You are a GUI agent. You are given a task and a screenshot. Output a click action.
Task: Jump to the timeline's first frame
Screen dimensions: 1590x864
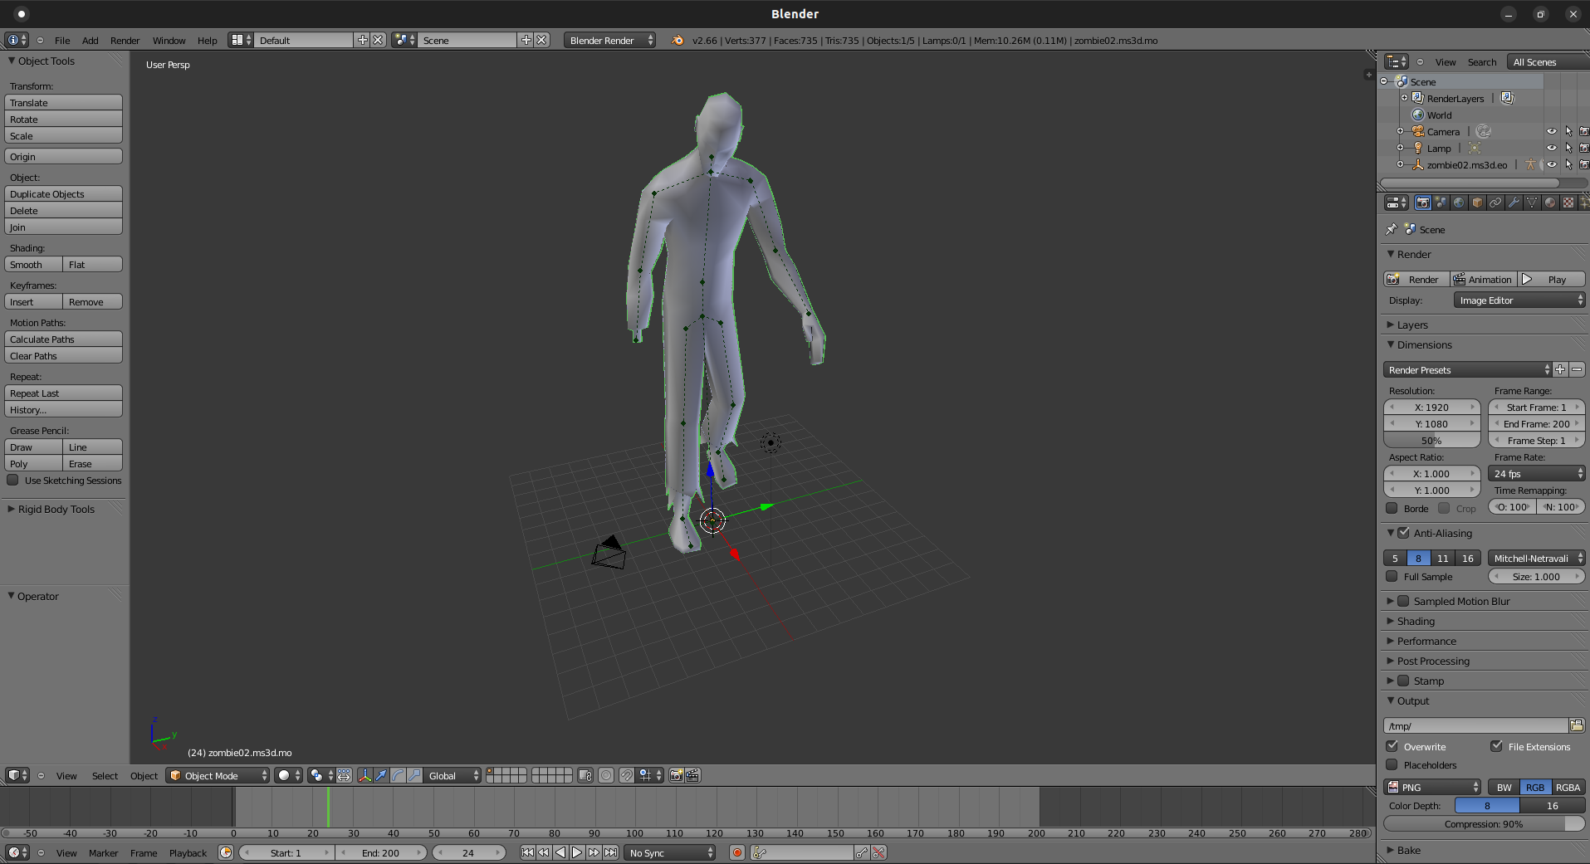point(527,852)
